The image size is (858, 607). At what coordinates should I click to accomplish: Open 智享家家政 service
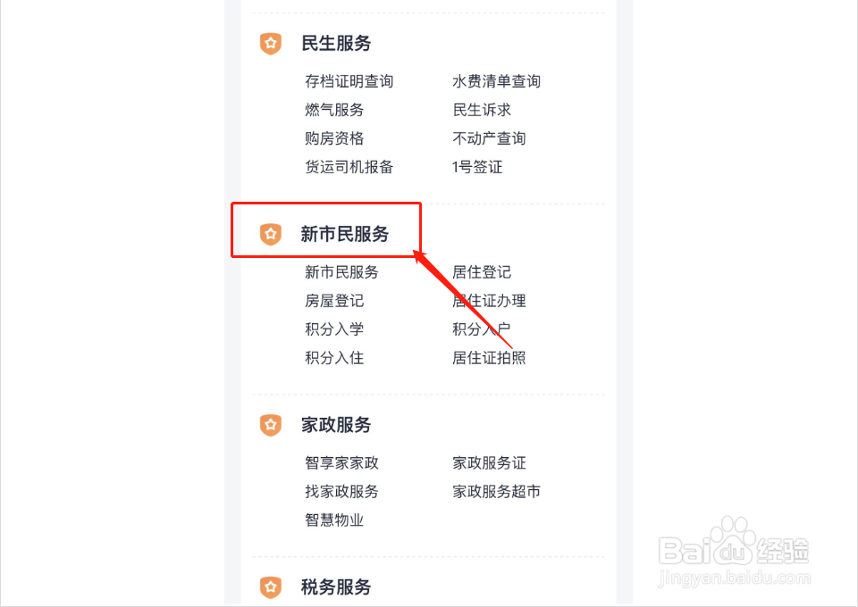(x=341, y=463)
